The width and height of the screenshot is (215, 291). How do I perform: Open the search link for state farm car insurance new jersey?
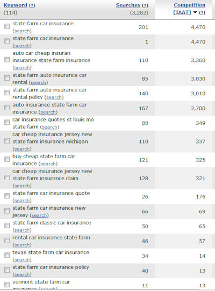tap(39, 216)
